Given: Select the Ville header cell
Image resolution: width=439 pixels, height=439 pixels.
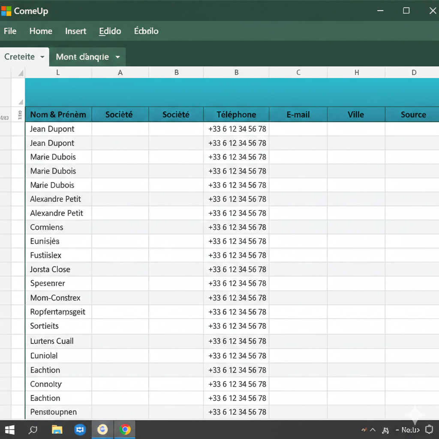Looking at the screenshot, I should [356, 114].
